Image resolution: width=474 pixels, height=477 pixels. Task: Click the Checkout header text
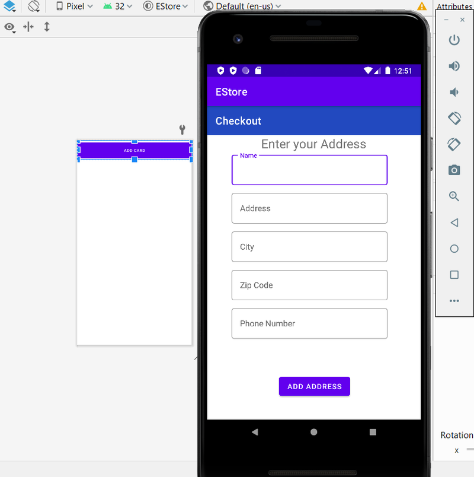click(238, 121)
